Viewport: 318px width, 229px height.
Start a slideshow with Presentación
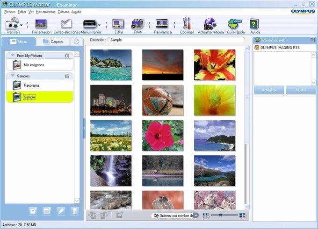41,24
